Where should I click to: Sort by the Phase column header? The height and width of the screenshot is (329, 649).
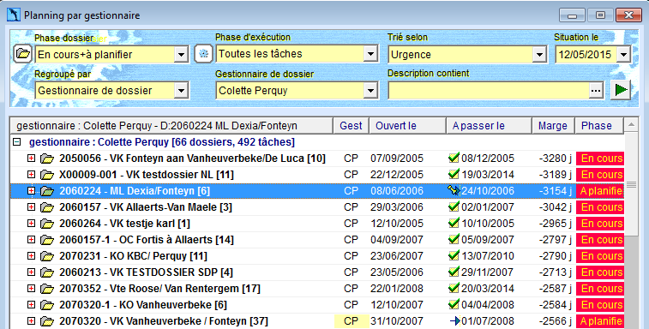click(599, 126)
